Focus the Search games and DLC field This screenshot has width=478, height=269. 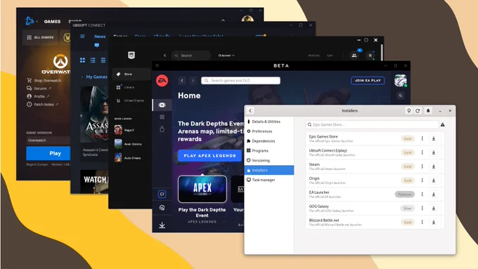click(240, 81)
